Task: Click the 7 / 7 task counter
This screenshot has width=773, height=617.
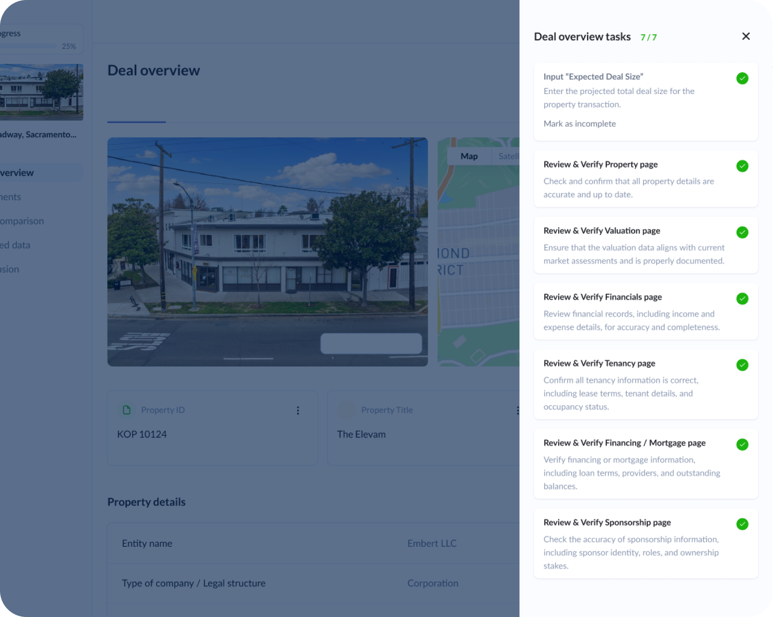Action: [648, 38]
